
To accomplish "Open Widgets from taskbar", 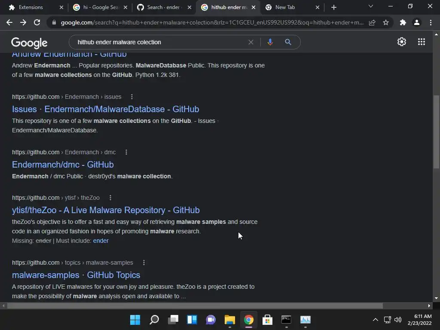I will pos(192,320).
